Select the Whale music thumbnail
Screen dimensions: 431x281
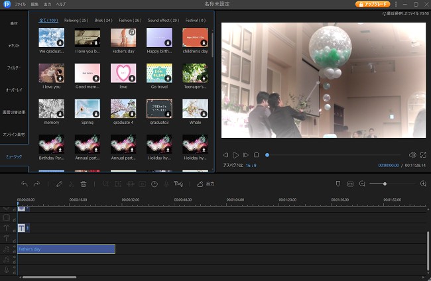(x=195, y=109)
